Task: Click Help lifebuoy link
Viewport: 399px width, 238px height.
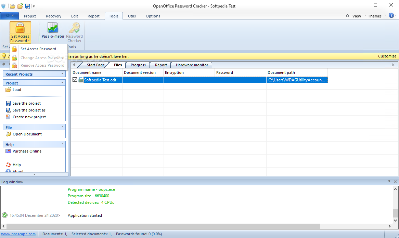Action: [x=13, y=165]
